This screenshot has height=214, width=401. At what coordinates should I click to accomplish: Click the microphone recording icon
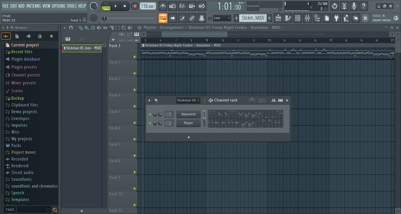[354, 6]
